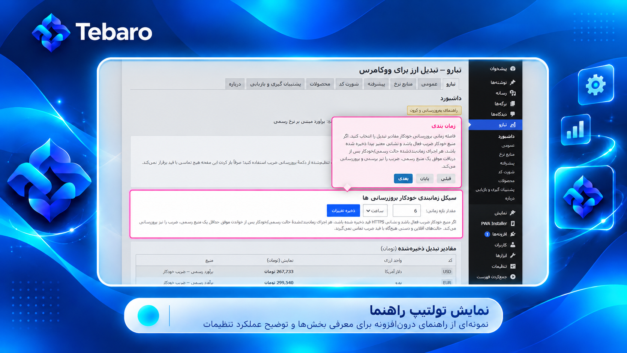Click the ذخیره تغییرات save button
Viewport: 627px width, 353px height.
click(343, 210)
